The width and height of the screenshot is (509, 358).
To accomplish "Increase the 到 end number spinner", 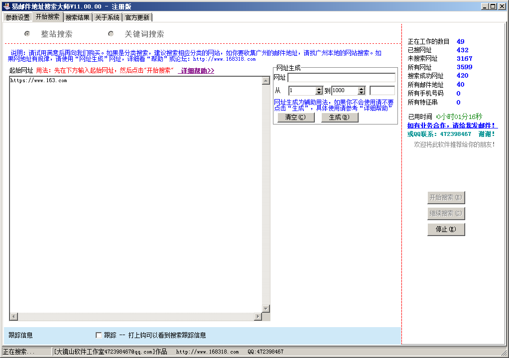I will coord(362,89).
